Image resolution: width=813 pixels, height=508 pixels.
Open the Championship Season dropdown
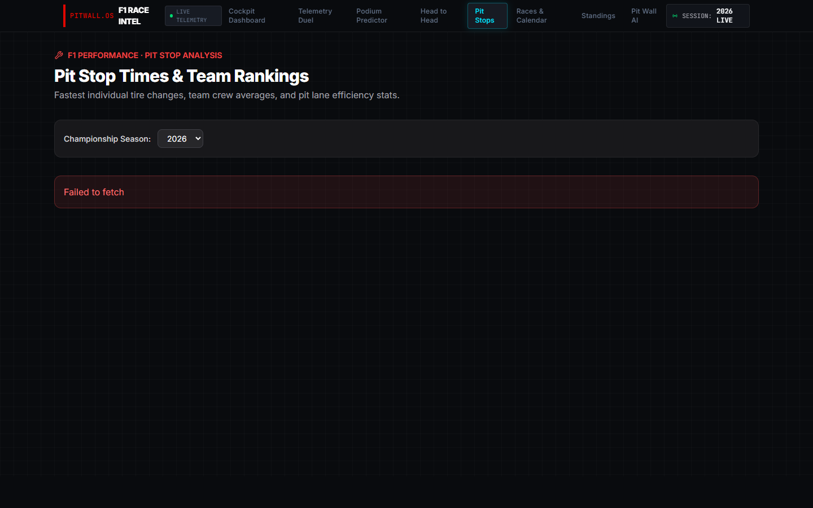pyautogui.click(x=180, y=139)
